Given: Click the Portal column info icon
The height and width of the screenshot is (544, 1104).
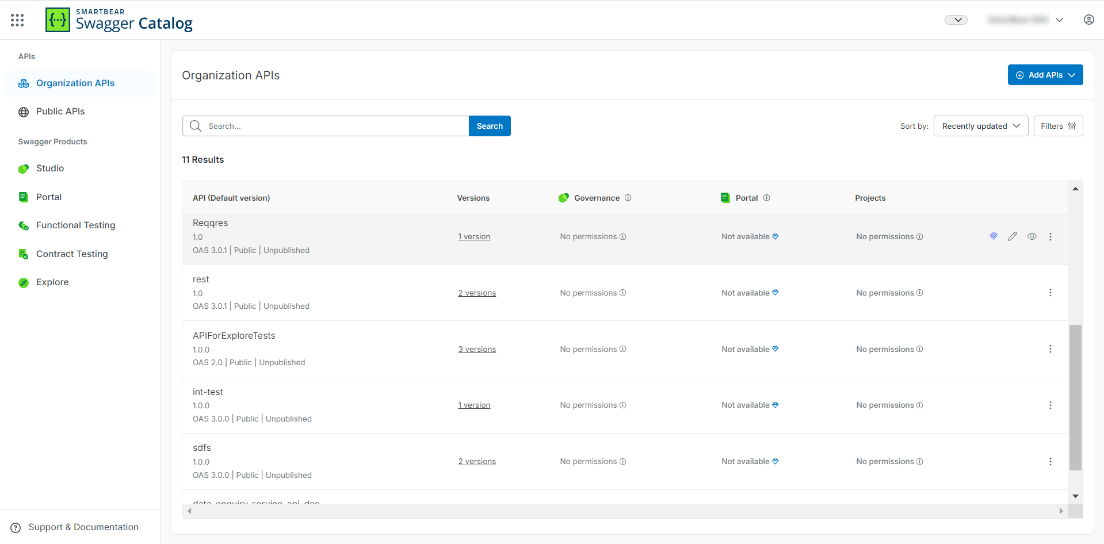Looking at the screenshot, I should (766, 198).
